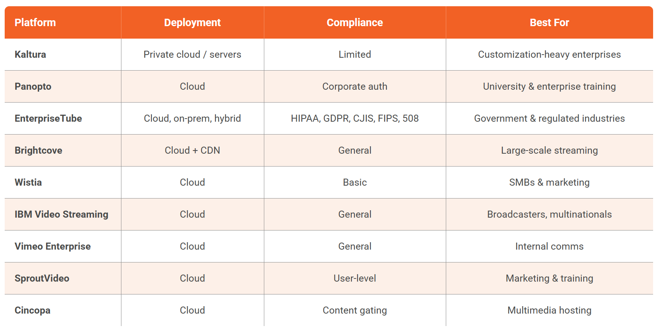
Task: Click the HIPAA, GDPR, CJIS compliance cell
Action: click(355, 119)
